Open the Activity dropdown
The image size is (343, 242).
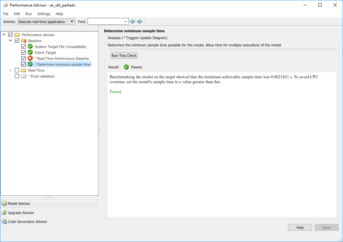(46, 22)
